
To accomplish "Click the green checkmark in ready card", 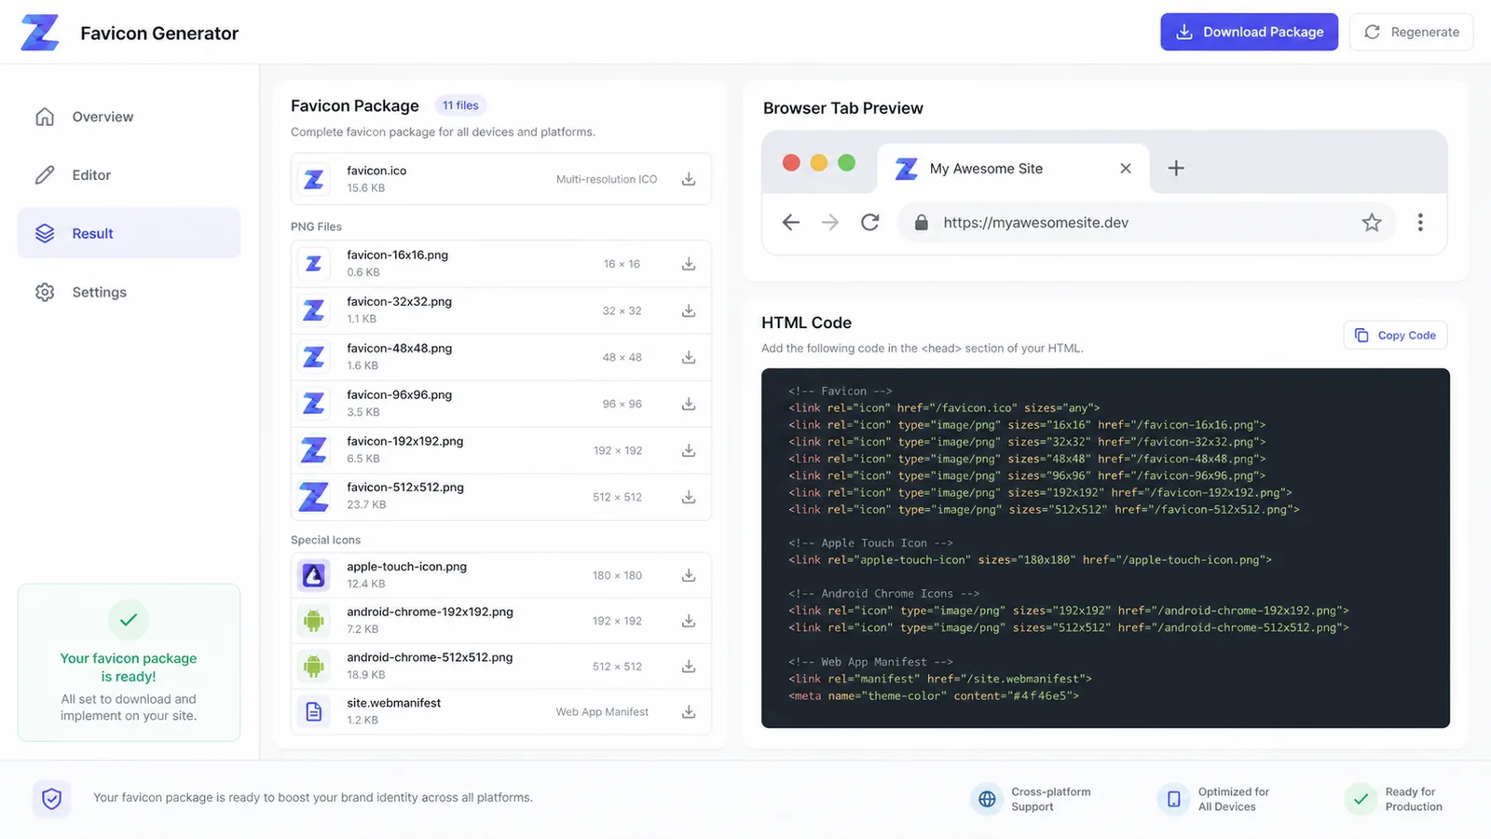I will pos(129,619).
